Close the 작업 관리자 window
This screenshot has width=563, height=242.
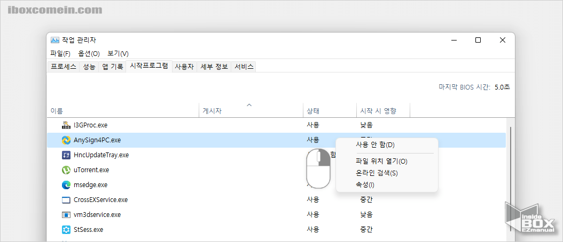coord(502,40)
